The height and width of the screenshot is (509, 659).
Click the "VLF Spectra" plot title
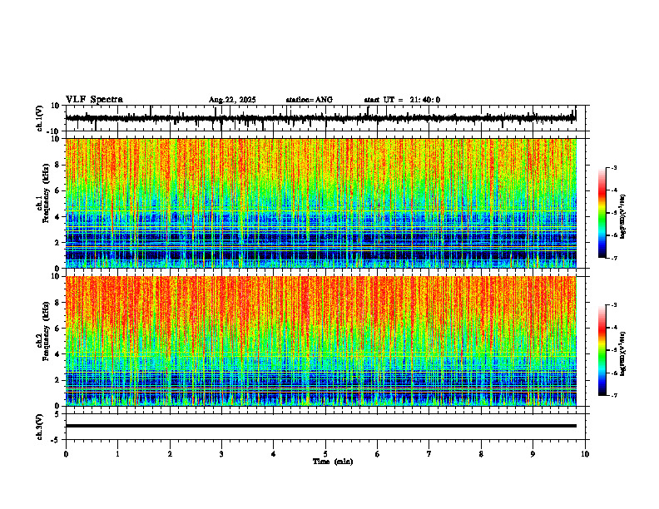coord(94,100)
